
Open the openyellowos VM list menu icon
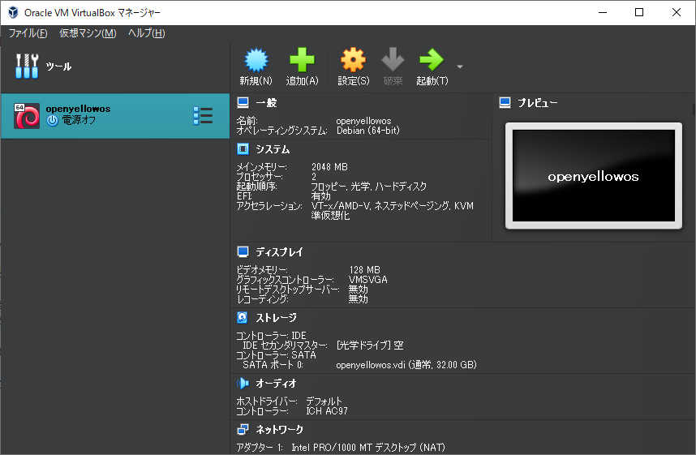(202, 116)
